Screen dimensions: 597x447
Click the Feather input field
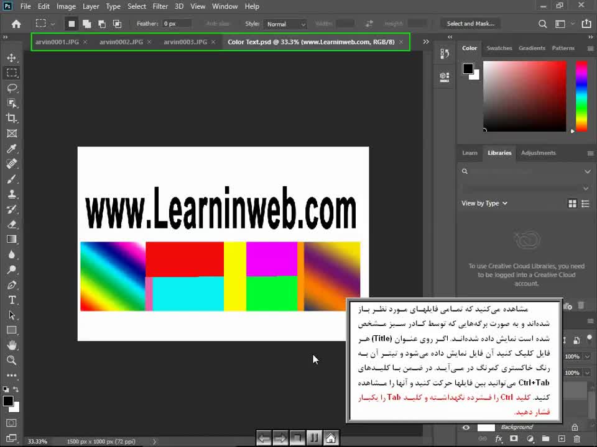point(177,24)
